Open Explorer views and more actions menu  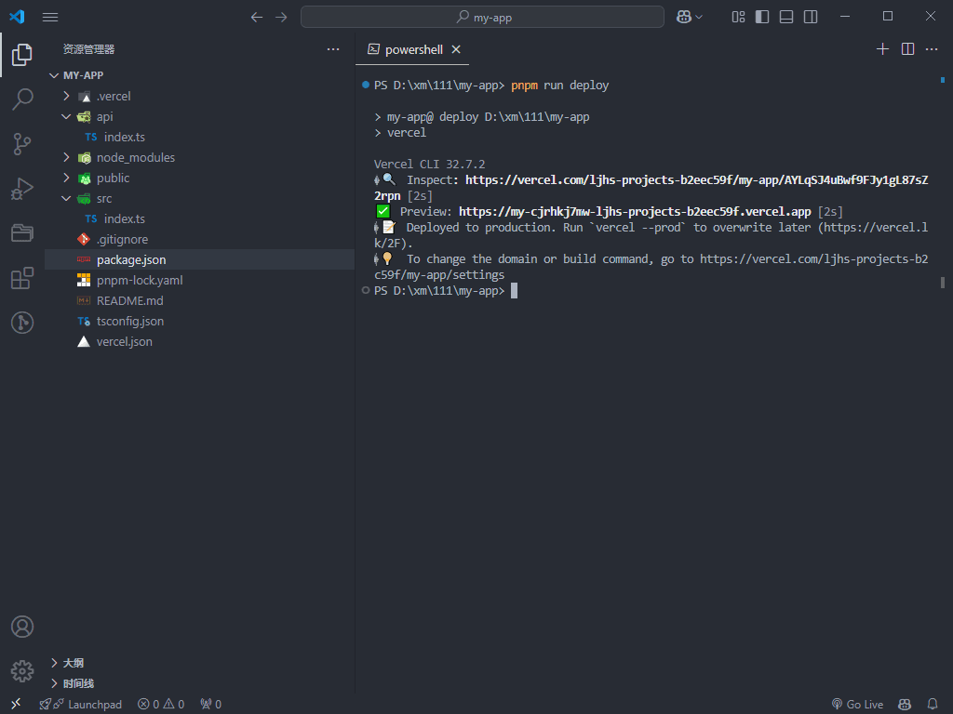333,49
